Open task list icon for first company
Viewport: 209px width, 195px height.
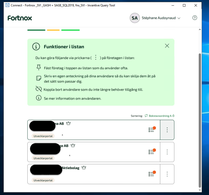152,130
